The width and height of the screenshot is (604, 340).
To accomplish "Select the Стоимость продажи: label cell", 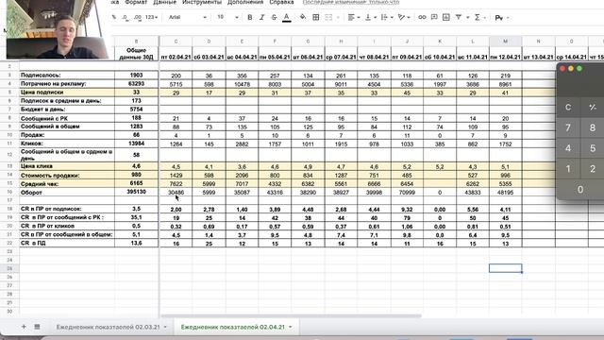I will [x=67, y=176].
